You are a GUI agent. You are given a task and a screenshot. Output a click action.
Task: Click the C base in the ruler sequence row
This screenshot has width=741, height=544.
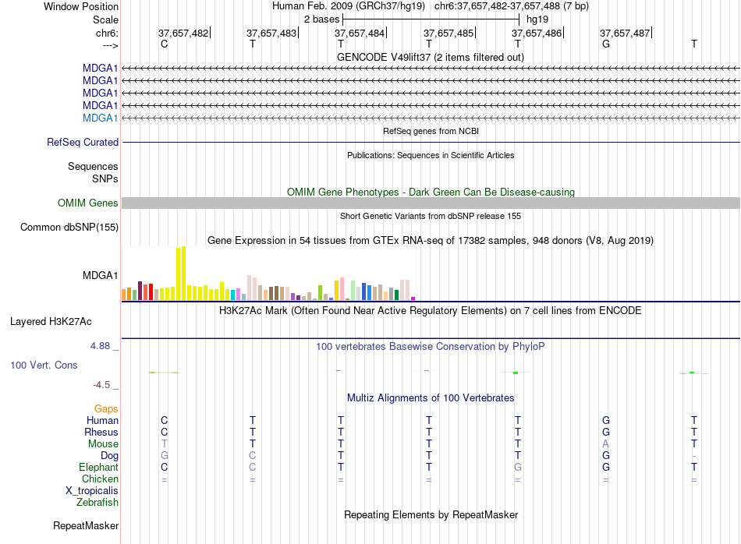164,44
